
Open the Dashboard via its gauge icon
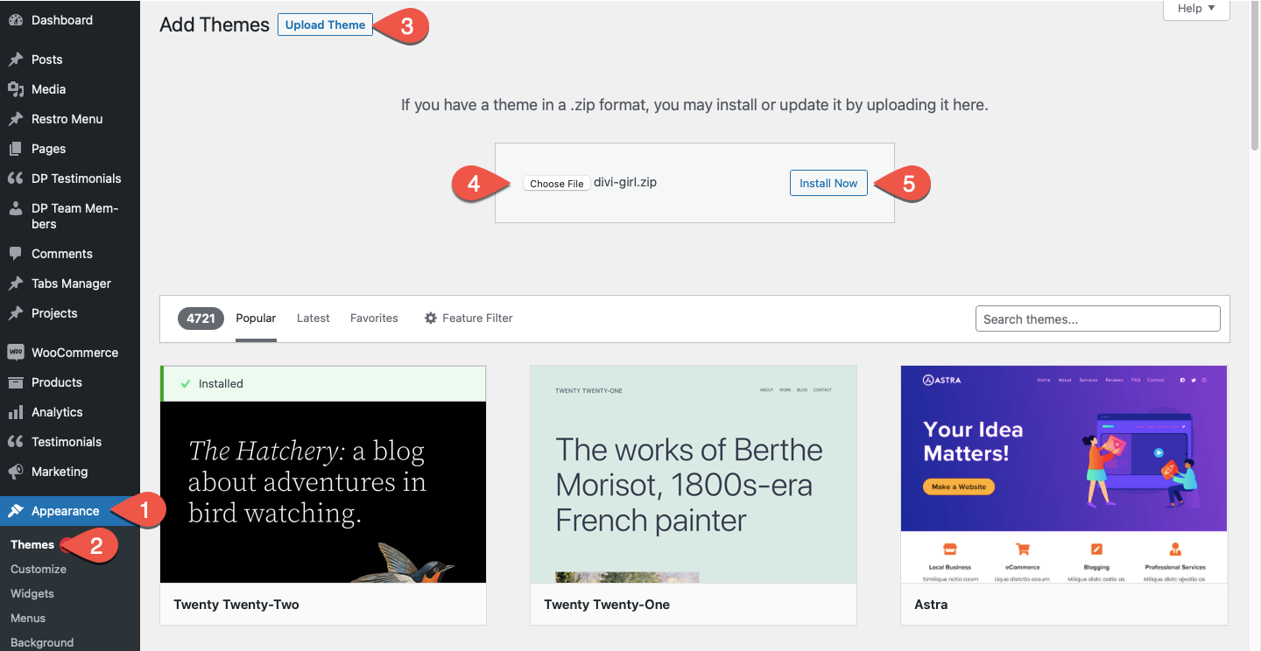click(x=18, y=20)
